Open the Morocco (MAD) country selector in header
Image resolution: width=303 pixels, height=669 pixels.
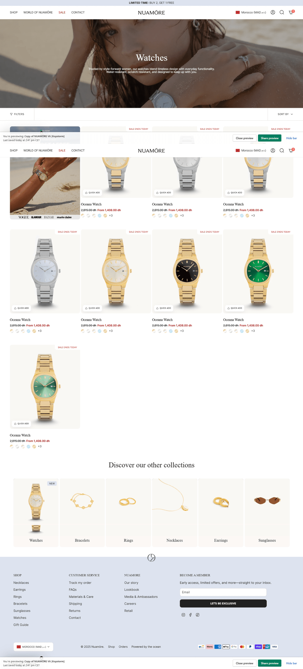(x=251, y=12)
